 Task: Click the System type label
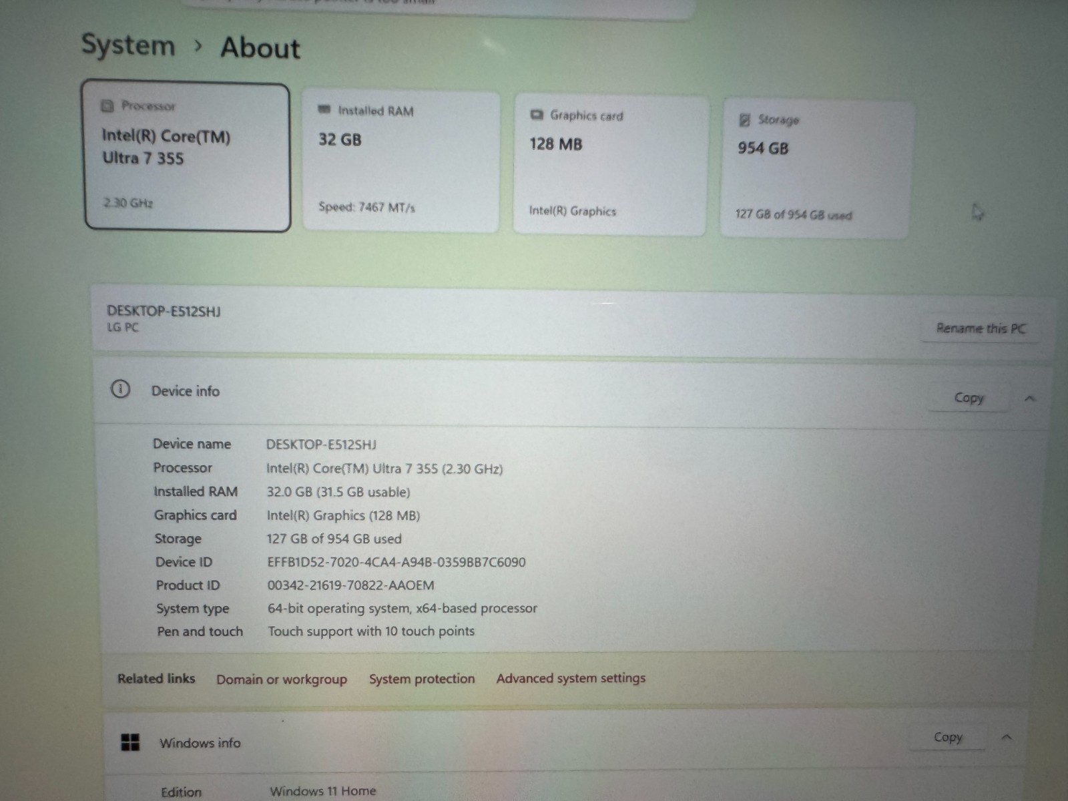tap(193, 609)
